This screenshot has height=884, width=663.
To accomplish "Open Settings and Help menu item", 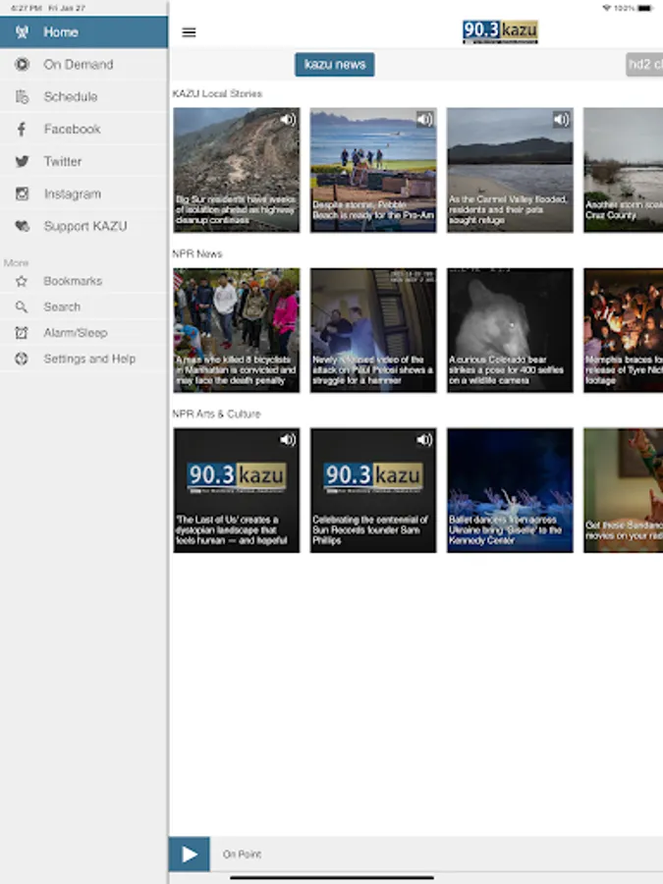I will (84, 359).
